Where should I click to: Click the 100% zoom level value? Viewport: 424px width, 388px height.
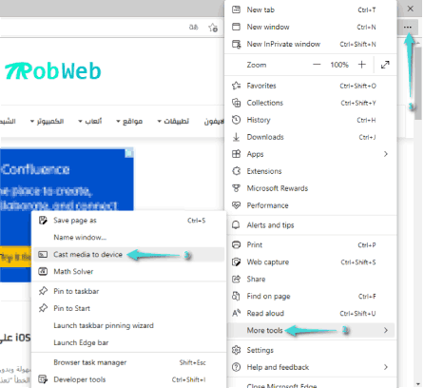[339, 65]
